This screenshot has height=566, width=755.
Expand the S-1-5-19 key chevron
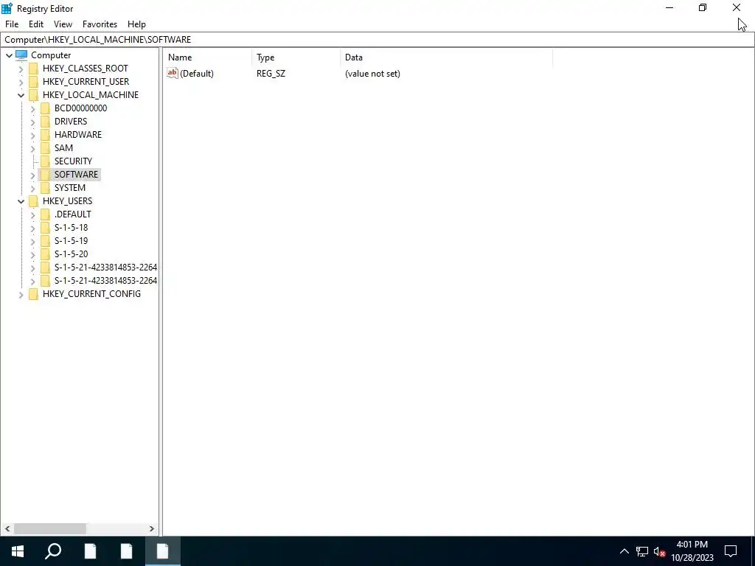[32, 241]
